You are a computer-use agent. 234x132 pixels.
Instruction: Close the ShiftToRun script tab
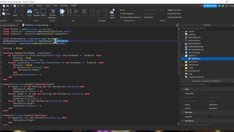click(x=50, y=25)
